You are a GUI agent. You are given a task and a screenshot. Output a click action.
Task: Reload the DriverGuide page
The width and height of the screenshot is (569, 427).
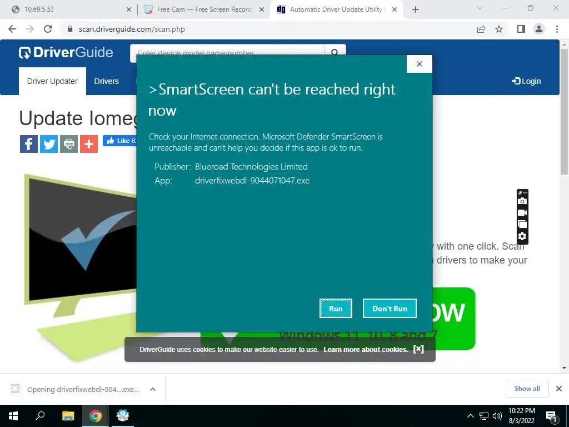(48, 29)
